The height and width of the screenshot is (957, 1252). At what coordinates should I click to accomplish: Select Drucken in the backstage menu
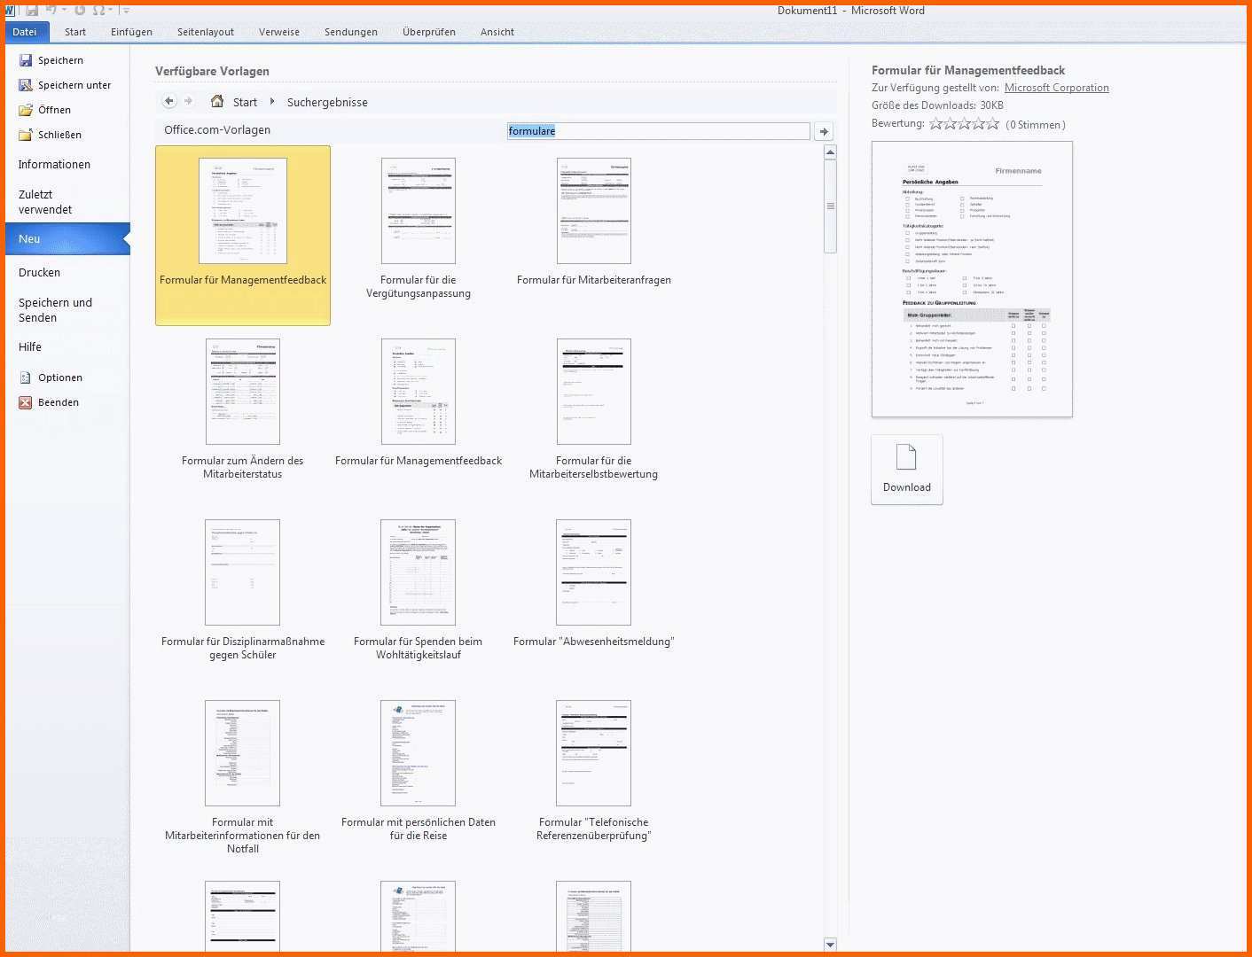click(40, 272)
